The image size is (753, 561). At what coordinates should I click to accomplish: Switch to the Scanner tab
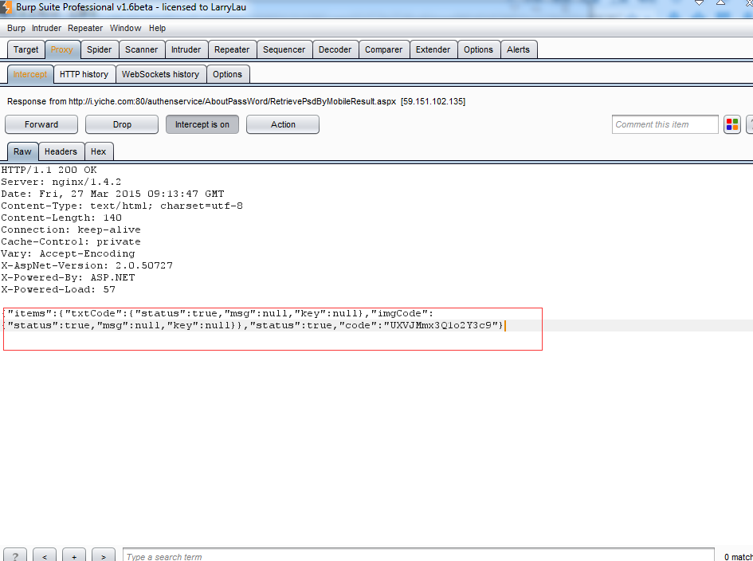pos(141,49)
